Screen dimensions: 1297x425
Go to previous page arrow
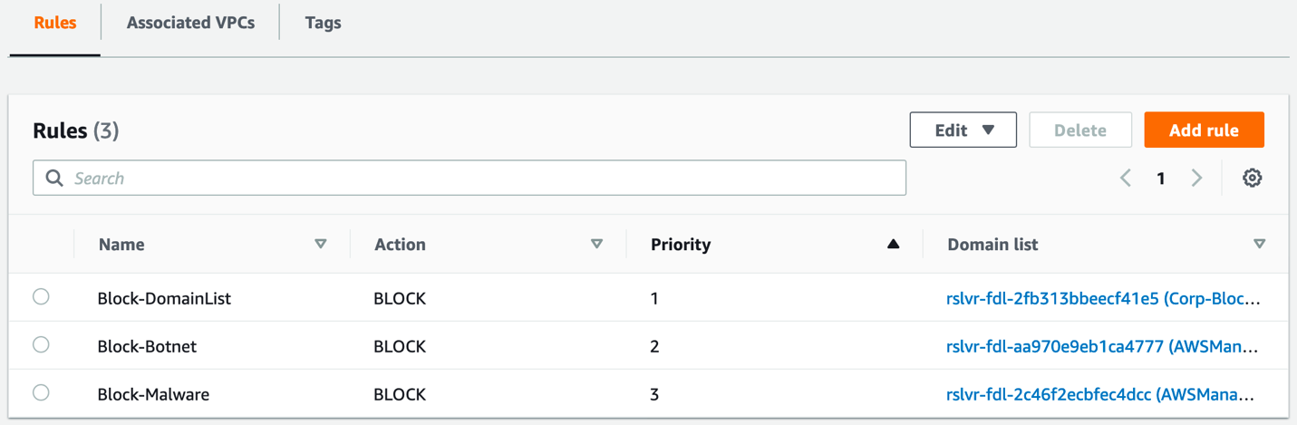pyautogui.click(x=1126, y=178)
